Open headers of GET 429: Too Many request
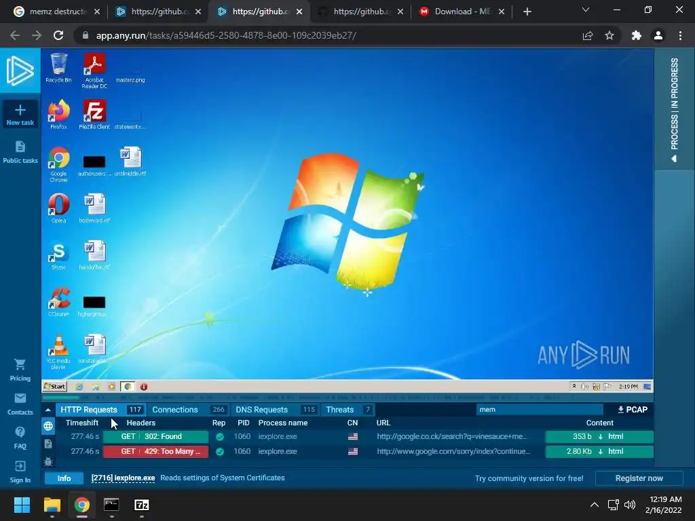 (x=155, y=451)
